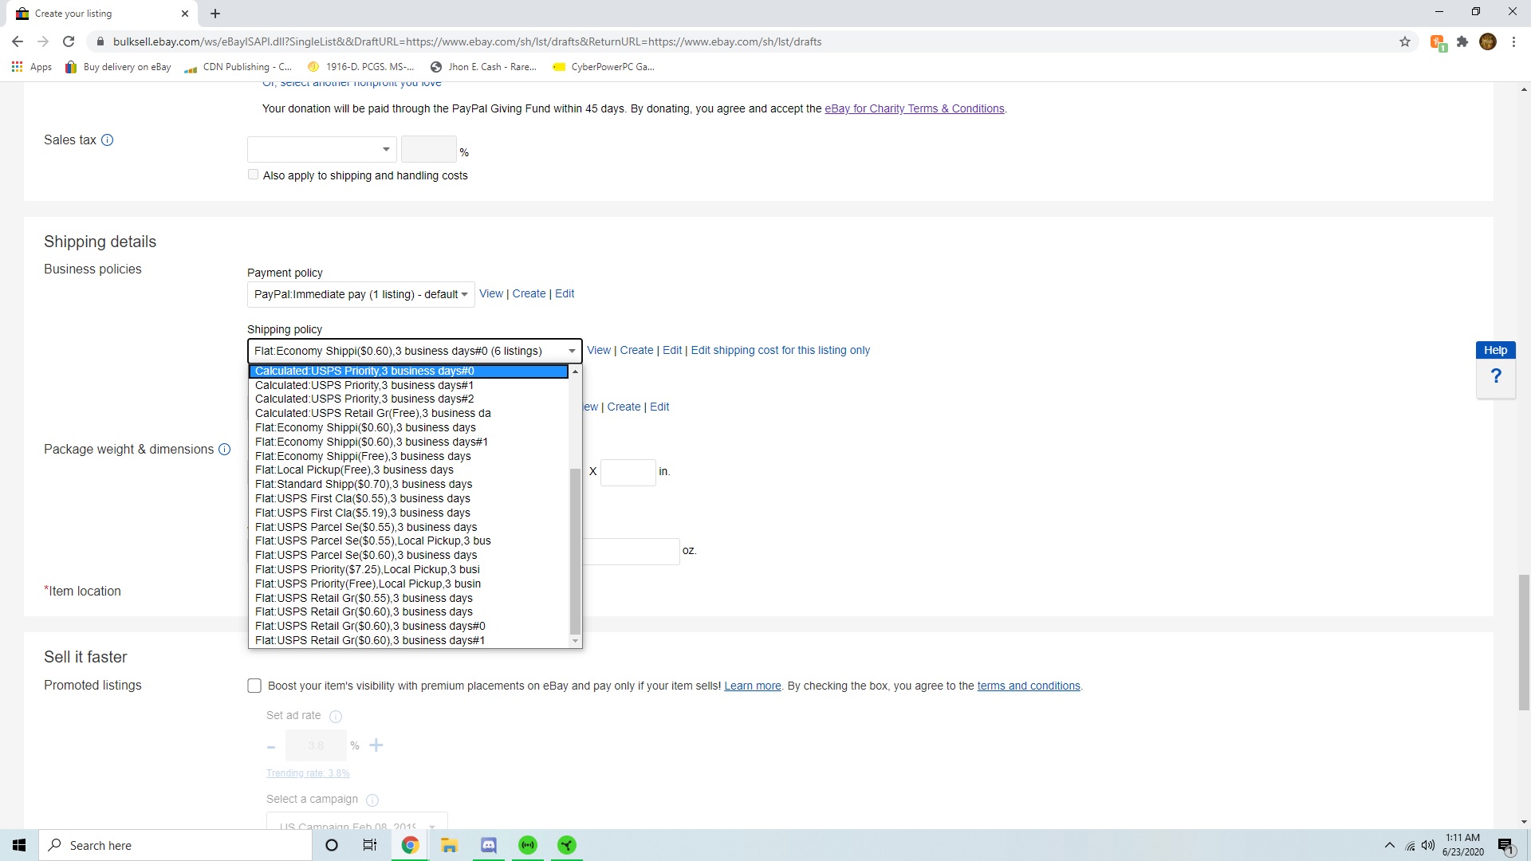Image resolution: width=1531 pixels, height=861 pixels.
Task: Decrease ad rate with minus icon
Action: coord(271,747)
